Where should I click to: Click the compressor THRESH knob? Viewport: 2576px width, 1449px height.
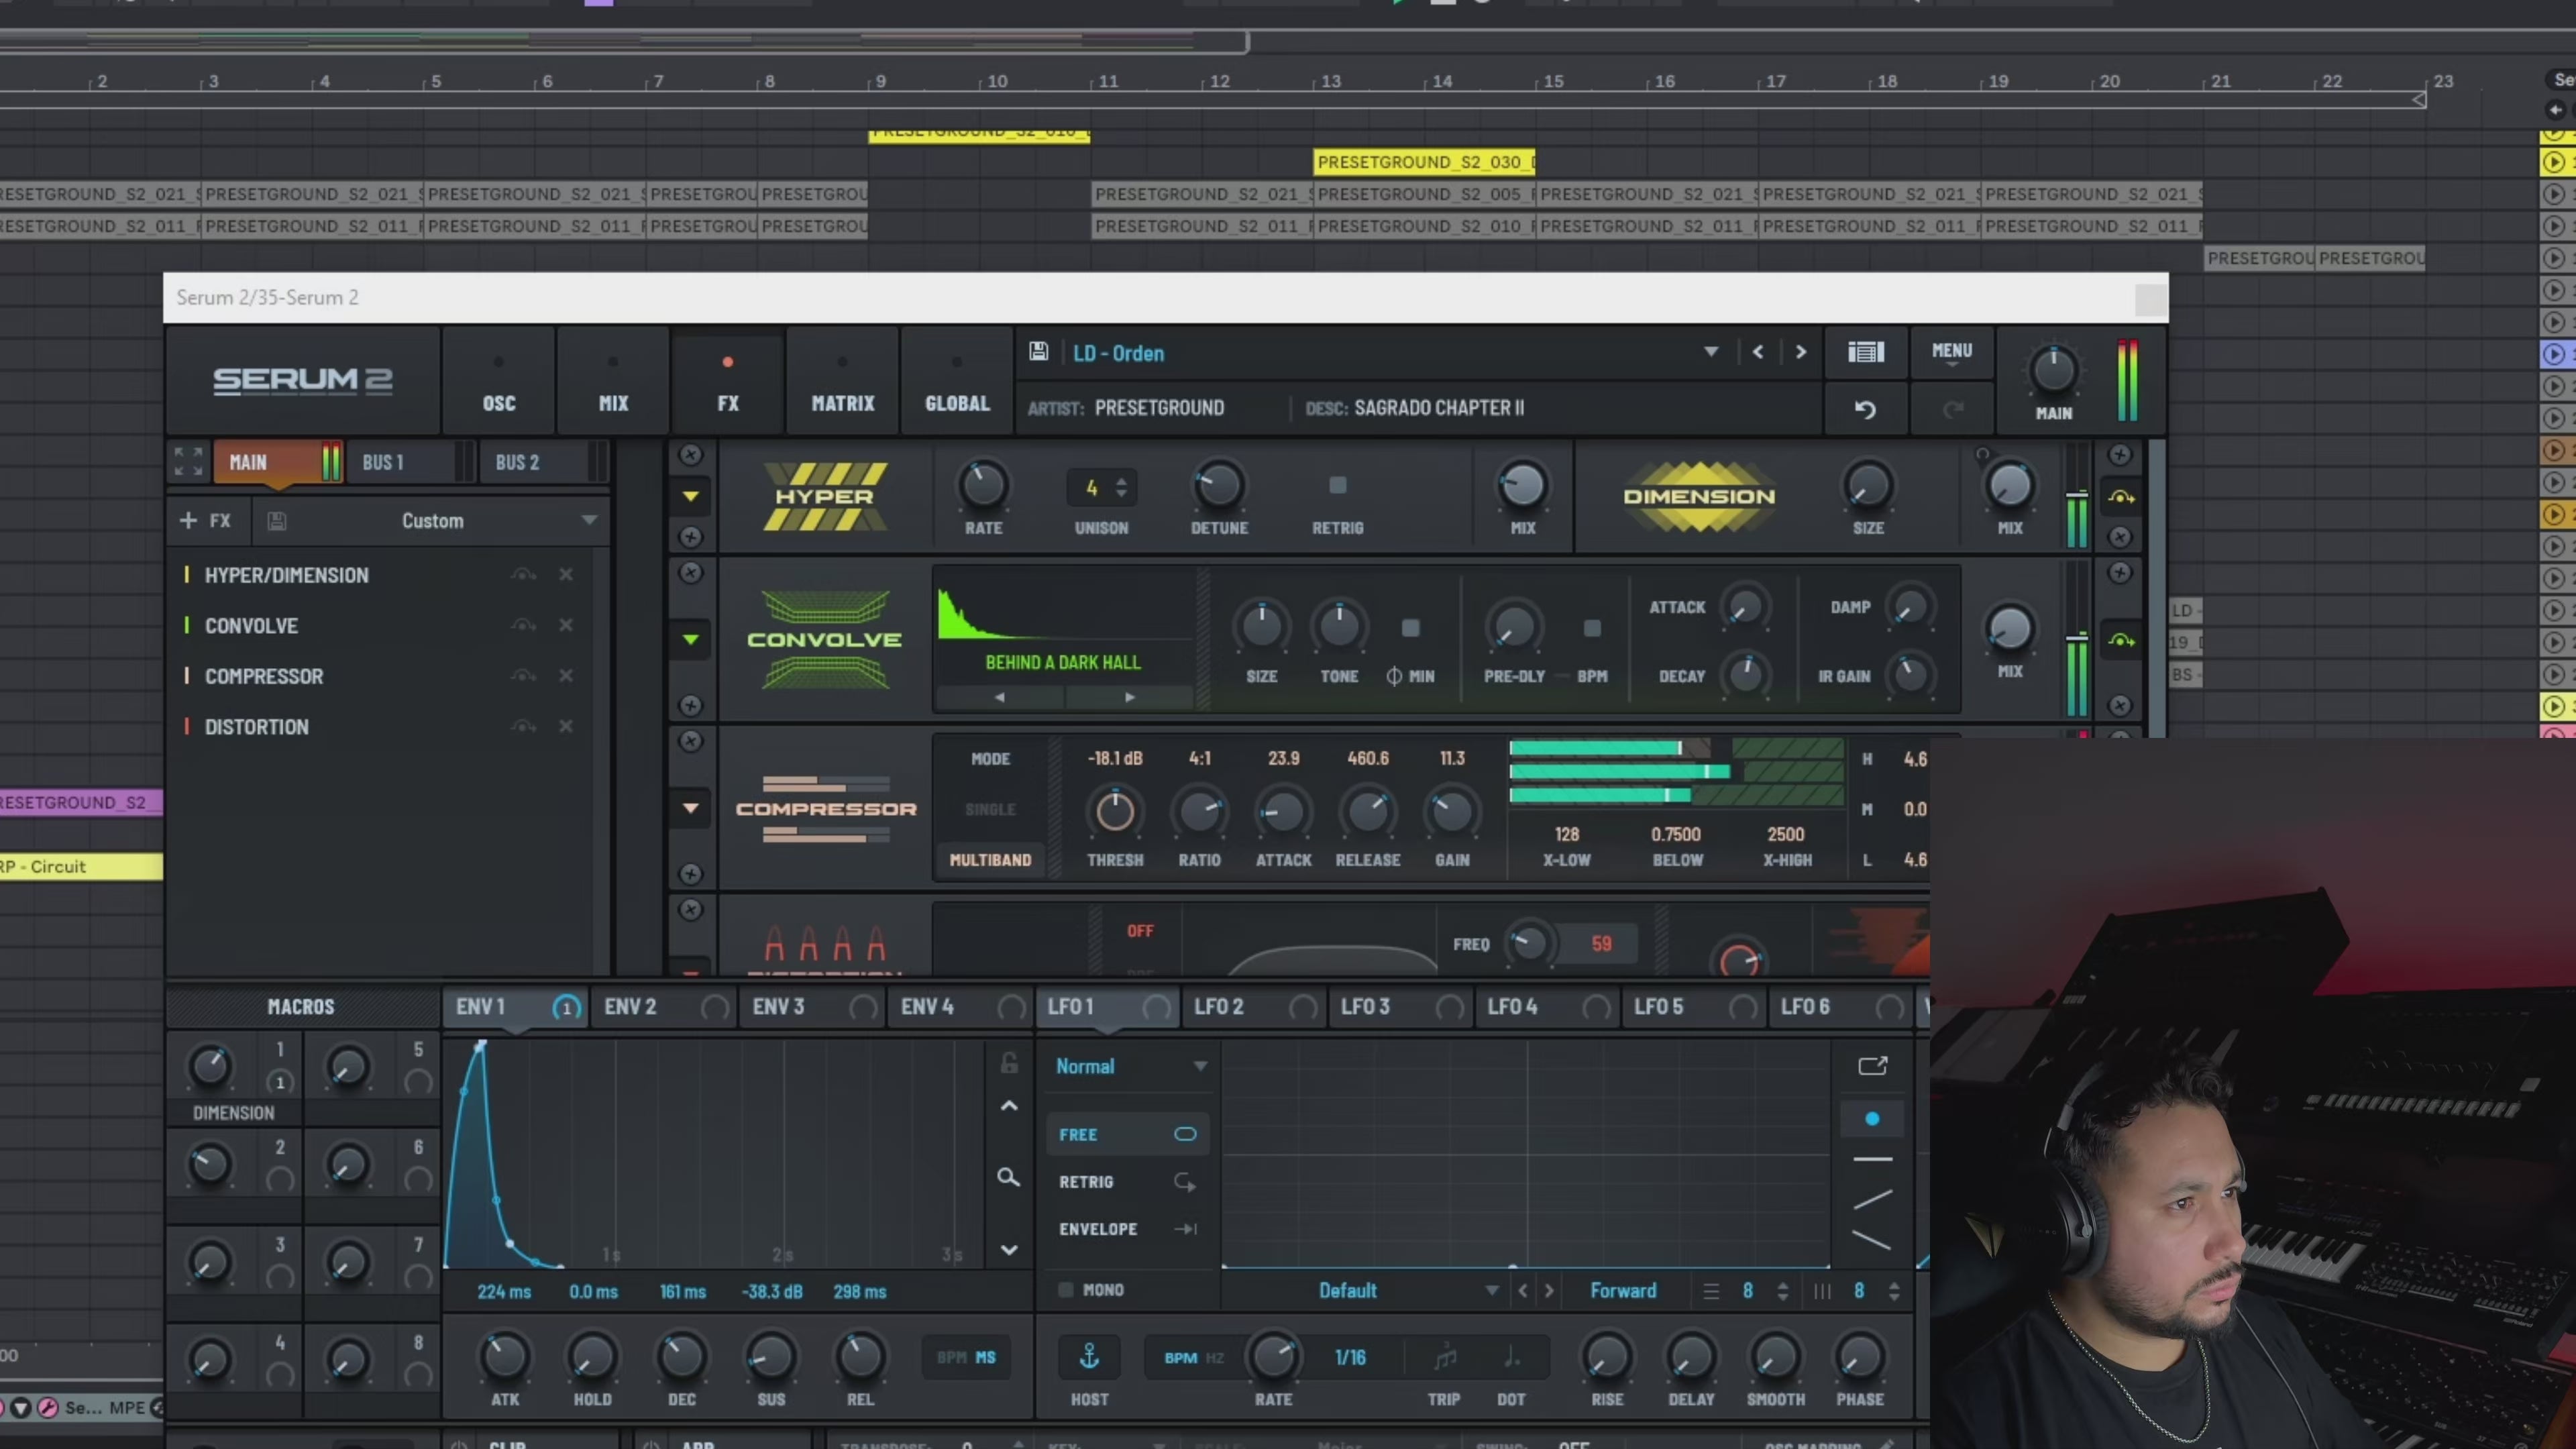click(1114, 811)
